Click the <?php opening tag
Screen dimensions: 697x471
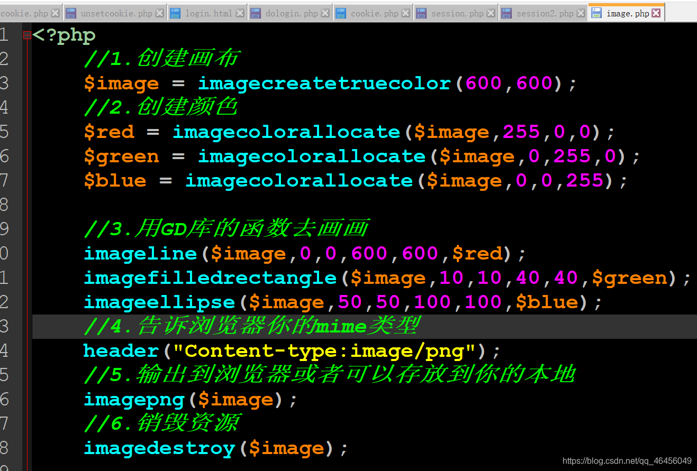pyautogui.click(x=64, y=36)
